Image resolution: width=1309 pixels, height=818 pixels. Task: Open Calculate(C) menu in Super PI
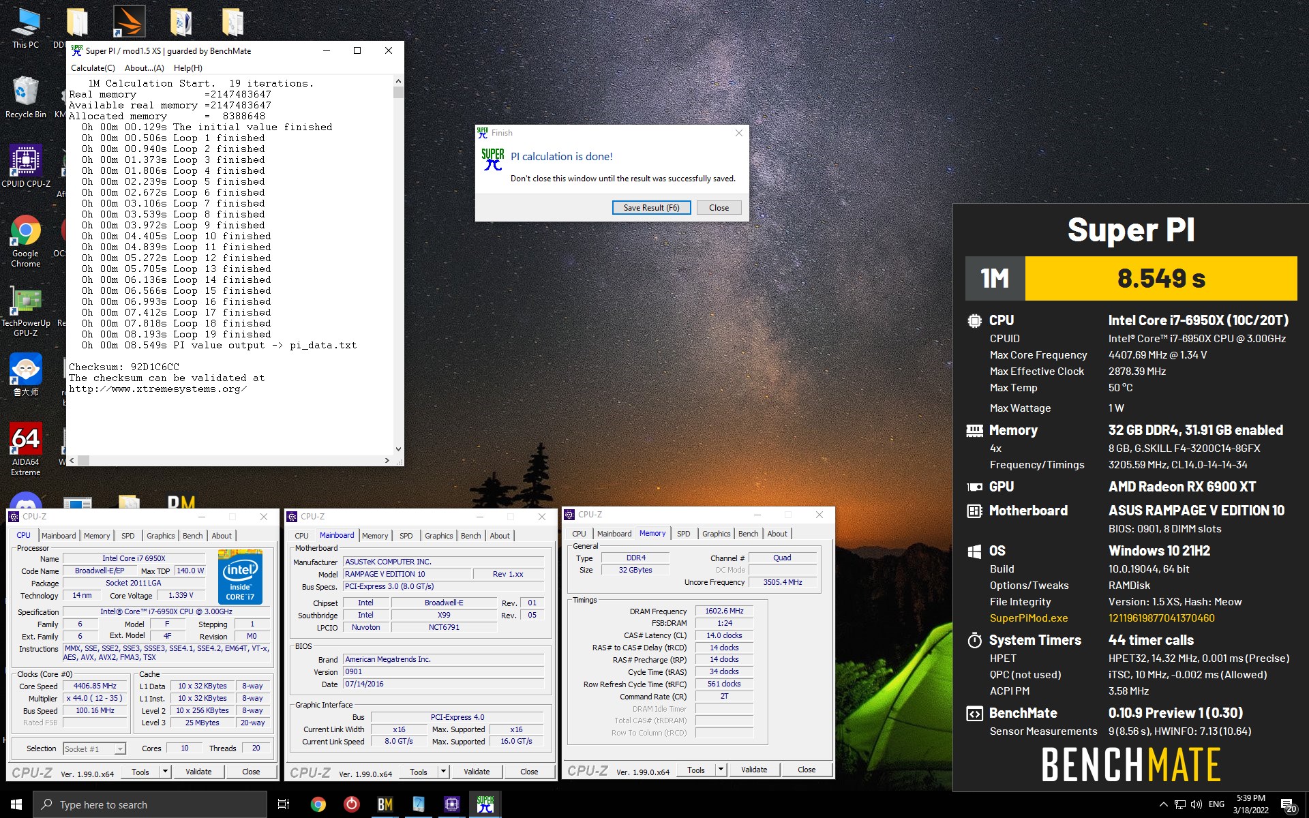[93, 68]
